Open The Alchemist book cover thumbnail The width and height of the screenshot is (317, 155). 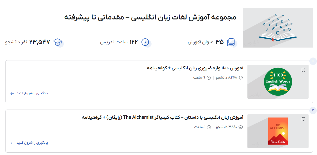click(278, 131)
